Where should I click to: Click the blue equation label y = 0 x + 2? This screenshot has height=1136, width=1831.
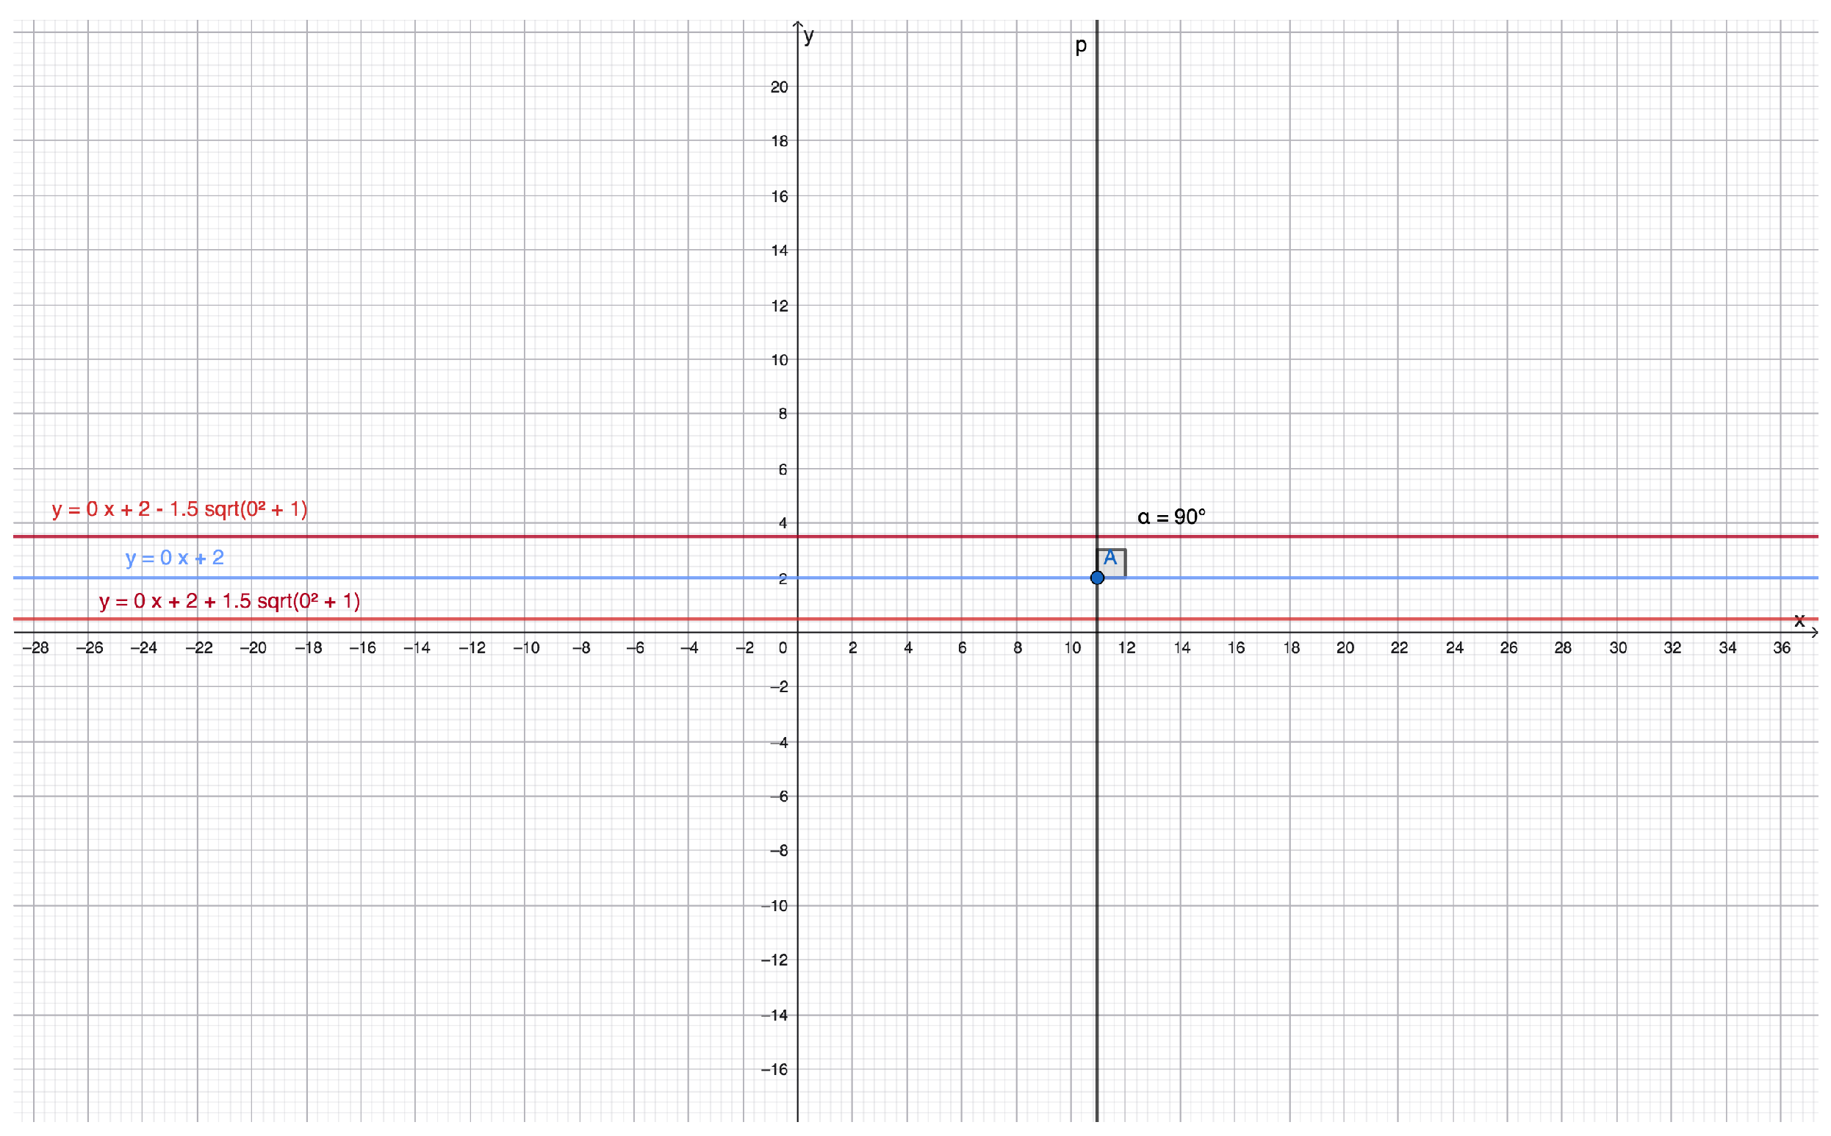(174, 558)
